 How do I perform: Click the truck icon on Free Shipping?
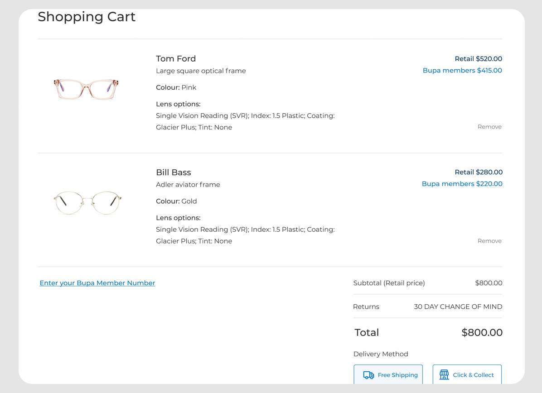368,375
